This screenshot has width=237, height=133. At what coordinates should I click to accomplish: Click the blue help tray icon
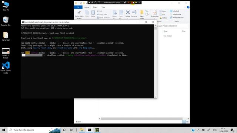[x=193, y=130]
